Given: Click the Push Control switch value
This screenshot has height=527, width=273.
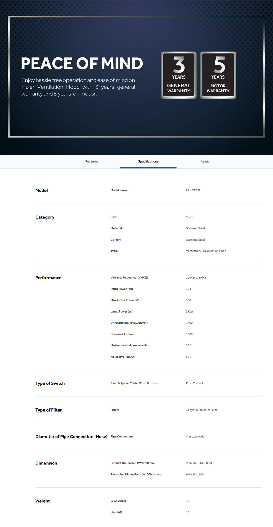Looking at the screenshot, I should [x=194, y=383].
